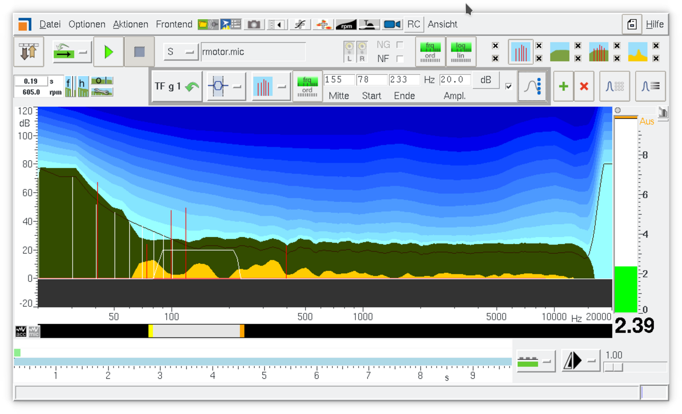The height and width of the screenshot is (414, 682).
Task: Toggle the log/lin axis scale button
Action: 461,52
